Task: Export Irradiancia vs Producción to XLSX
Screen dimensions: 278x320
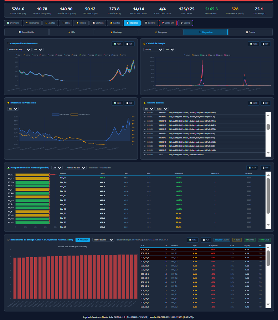Action: [x=117, y=103]
